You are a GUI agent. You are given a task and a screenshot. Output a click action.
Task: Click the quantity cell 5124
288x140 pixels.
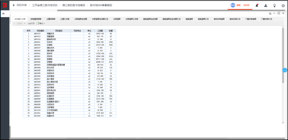(111, 56)
